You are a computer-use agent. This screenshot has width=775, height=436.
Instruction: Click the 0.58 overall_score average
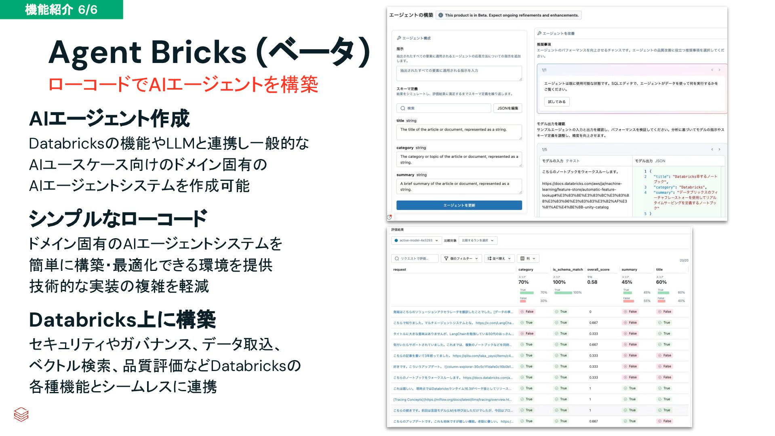(592, 282)
